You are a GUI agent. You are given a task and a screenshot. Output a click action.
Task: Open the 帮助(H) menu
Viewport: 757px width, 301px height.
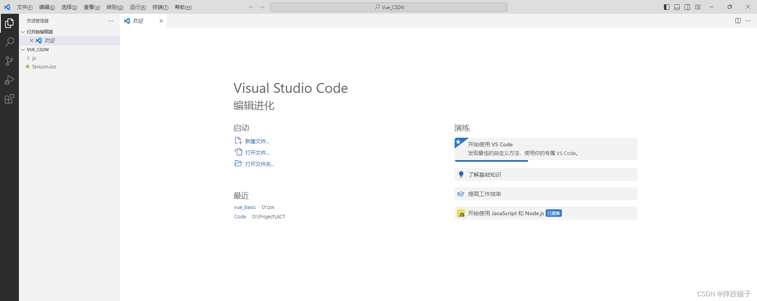point(183,7)
